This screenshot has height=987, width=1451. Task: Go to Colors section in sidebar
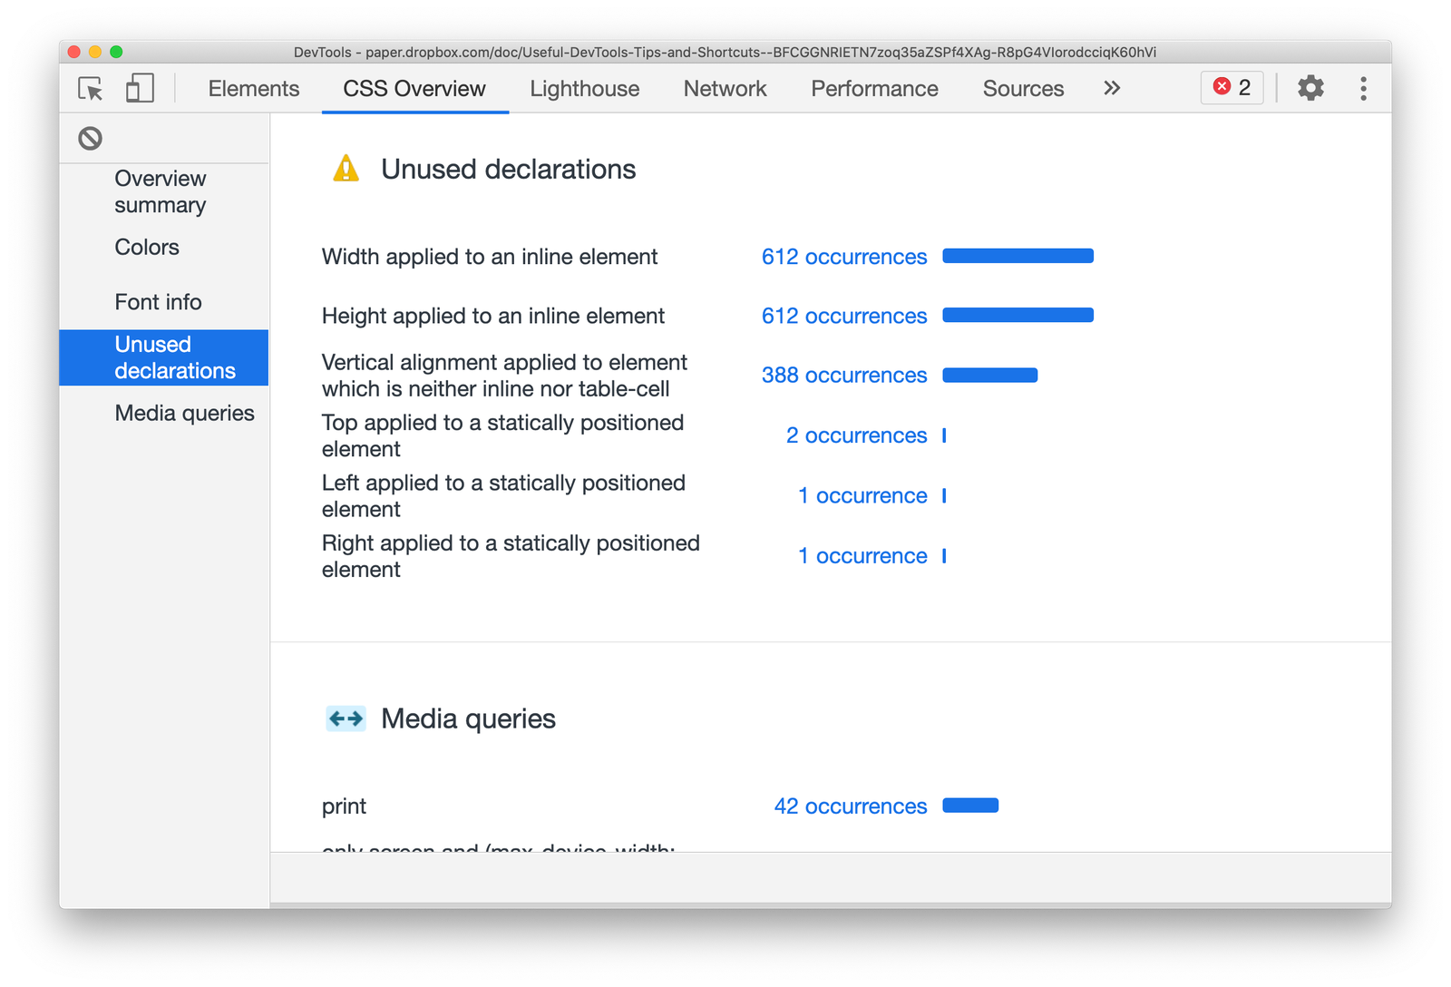click(147, 247)
